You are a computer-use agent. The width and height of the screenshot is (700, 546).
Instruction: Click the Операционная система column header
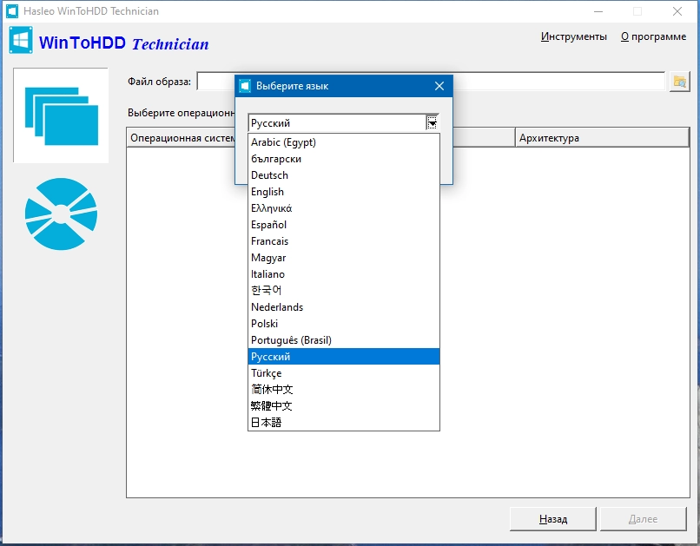click(182, 138)
